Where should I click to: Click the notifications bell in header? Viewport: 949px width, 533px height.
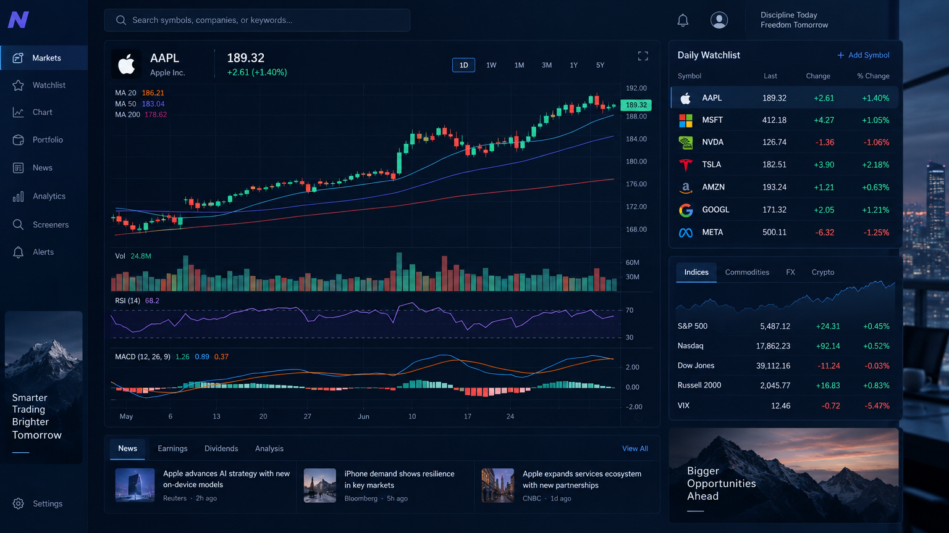683,20
